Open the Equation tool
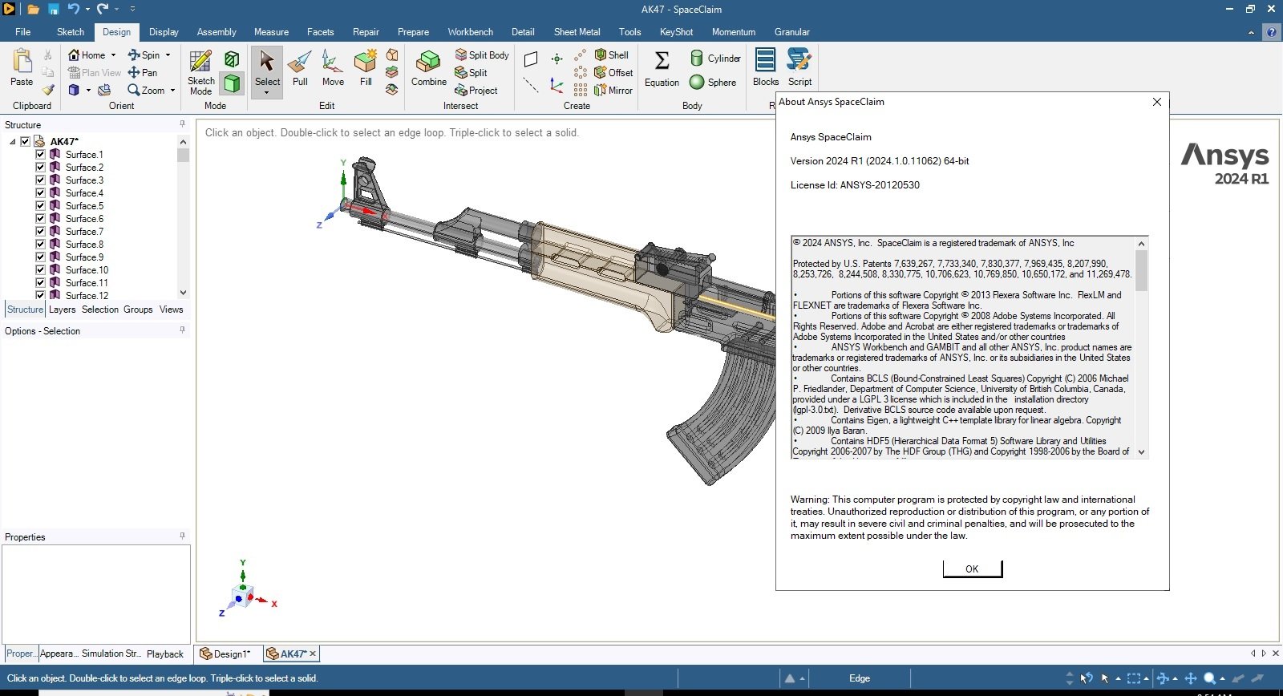This screenshot has width=1283, height=696. [662, 69]
